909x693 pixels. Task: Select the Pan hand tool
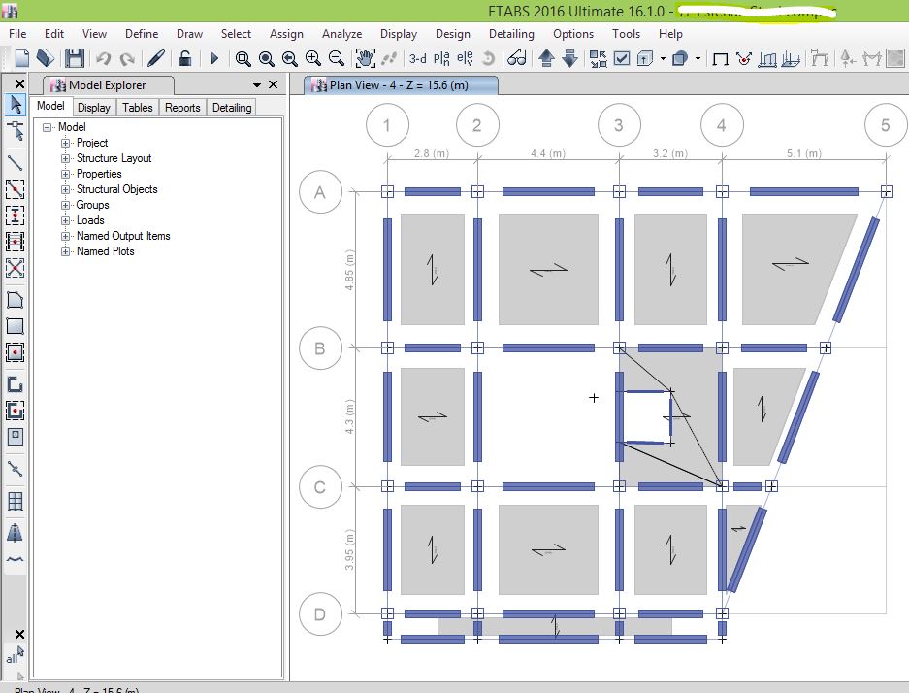click(x=365, y=58)
